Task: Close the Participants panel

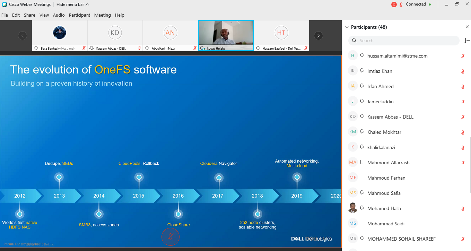Action: pyautogui.click(x=467, y=27)
